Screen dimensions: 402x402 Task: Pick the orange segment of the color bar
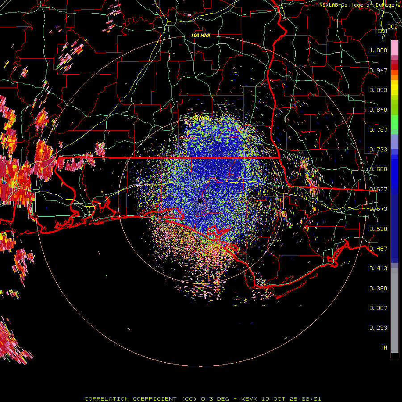coord(394,77)
